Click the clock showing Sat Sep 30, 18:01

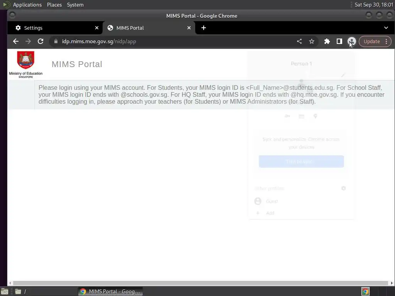[374, 5]
